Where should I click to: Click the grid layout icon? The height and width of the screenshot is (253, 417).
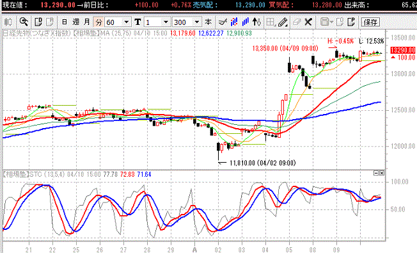click(271, 22)
